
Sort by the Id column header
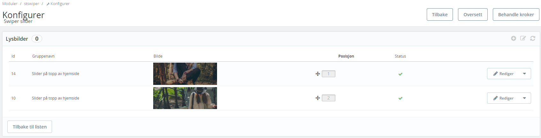point(13,56)
